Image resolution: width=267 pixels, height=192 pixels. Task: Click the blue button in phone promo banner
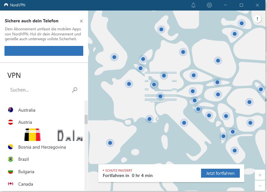pyautogui.click(x=44, y=51)
